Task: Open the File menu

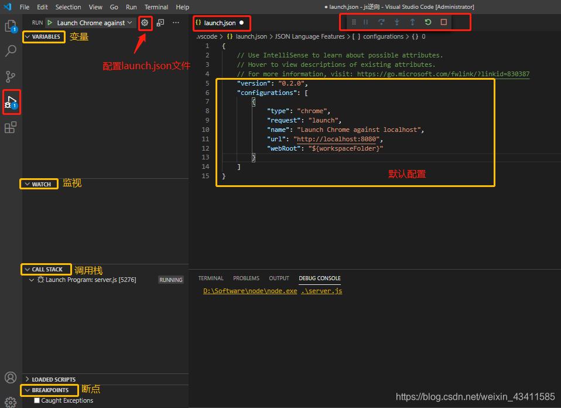Action: coord(25,7)
